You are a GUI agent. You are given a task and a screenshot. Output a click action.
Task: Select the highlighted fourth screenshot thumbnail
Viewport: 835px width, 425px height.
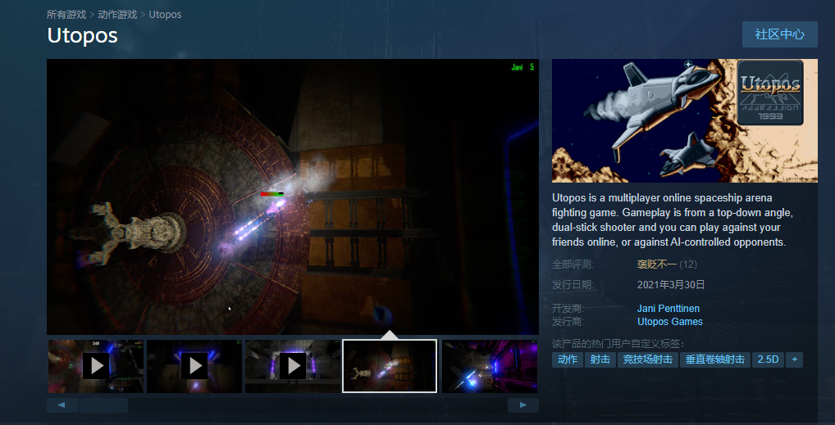click(390, 366)
